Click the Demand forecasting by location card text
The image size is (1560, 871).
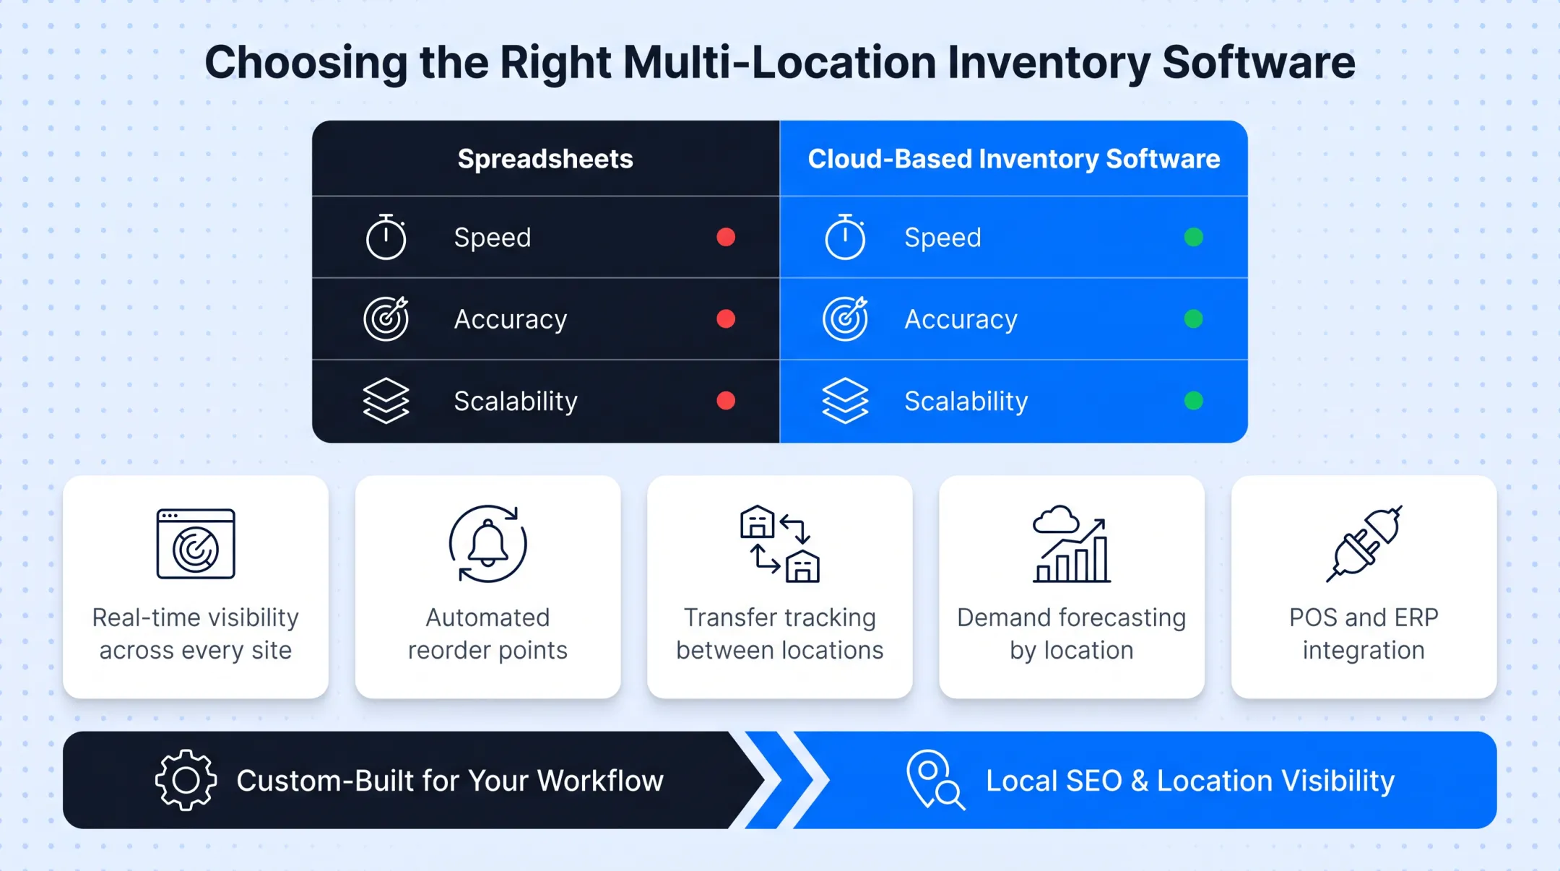coord(1072,633)
